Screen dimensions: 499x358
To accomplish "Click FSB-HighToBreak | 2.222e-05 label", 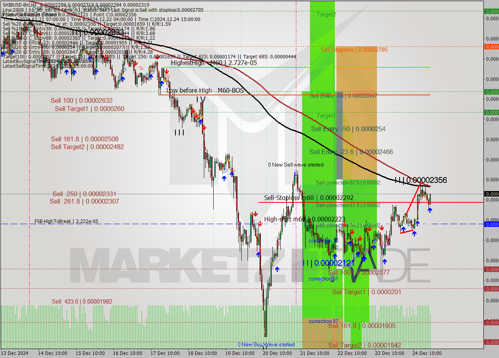I will click(66, 221).
